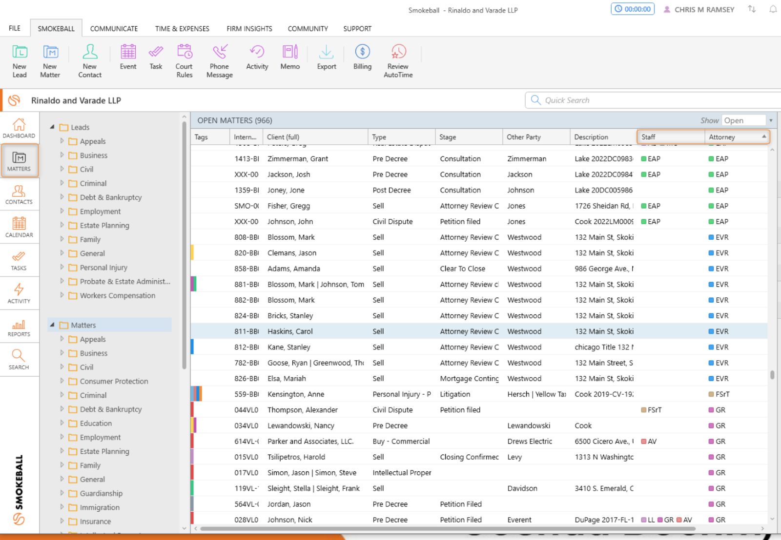Image resolution: width=781 pixels, height=540 pixels.
Task: Log an Activity entry
Action: click(x=257, y=57)
